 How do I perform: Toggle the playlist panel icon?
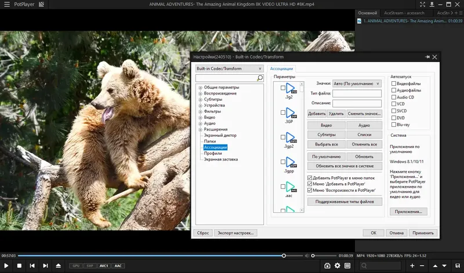coord(347,265)
